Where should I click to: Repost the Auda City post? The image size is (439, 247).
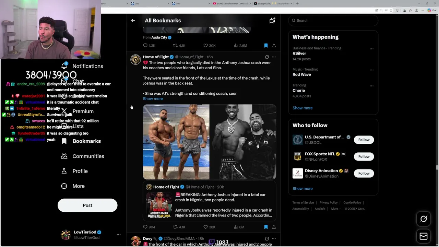click(179, 46)
